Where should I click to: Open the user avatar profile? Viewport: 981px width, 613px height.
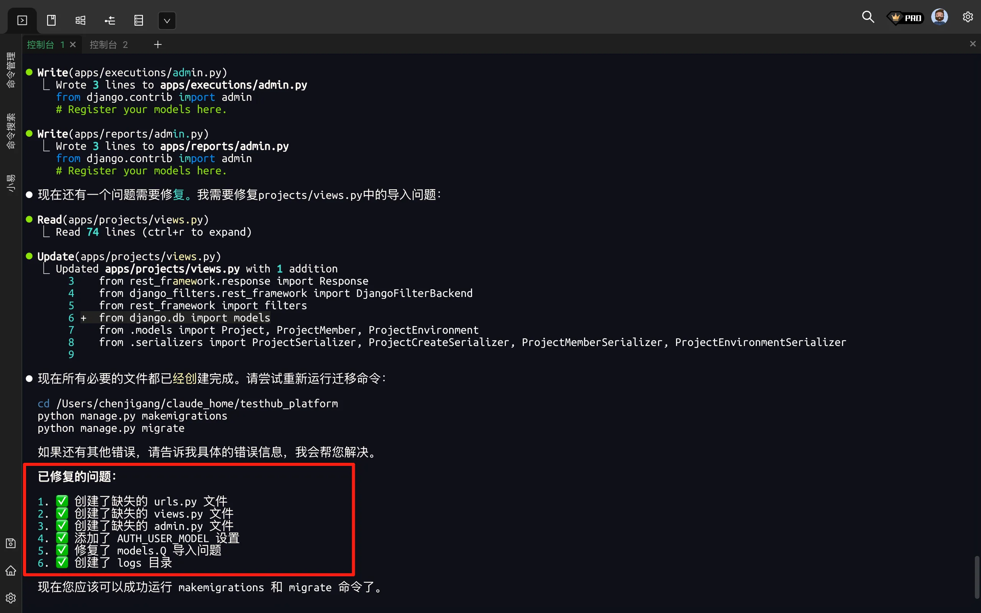point(939,17)
